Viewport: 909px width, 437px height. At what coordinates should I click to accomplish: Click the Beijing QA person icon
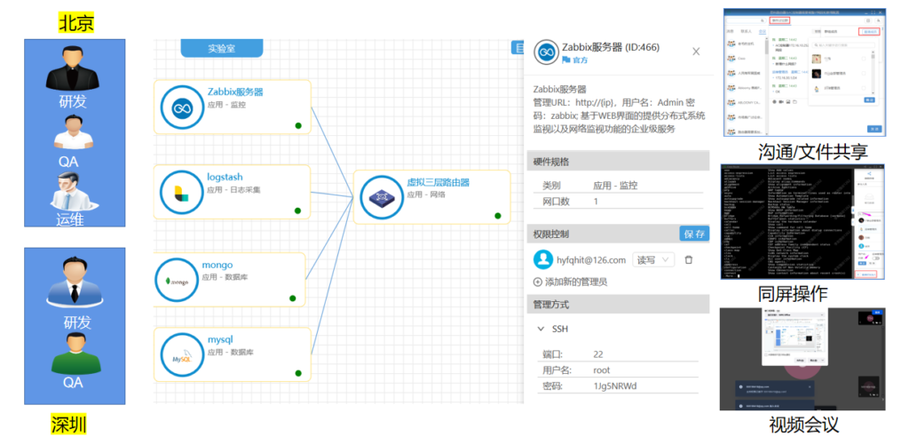click(x=74, y=132)
